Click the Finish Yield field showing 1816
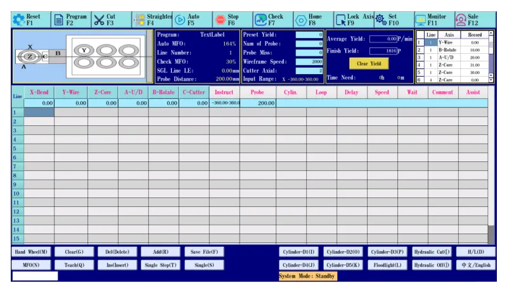Viewport: 507px width, 288px height. (x=383, y=51)
